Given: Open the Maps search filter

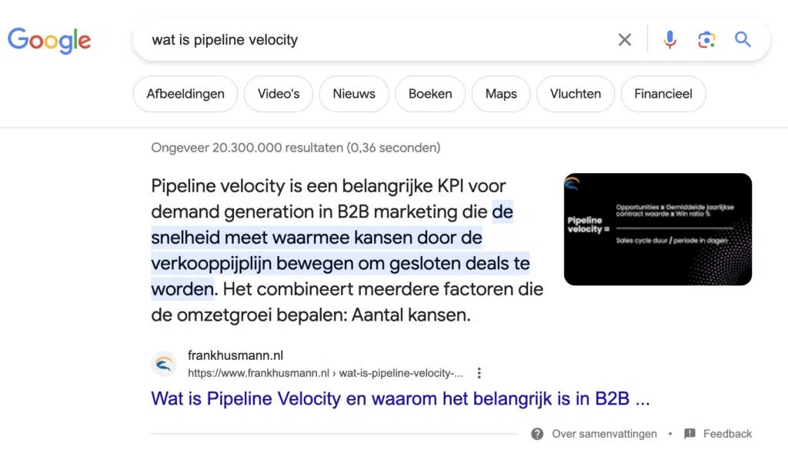Looking at the screenshot, I should tap(500, 93).
